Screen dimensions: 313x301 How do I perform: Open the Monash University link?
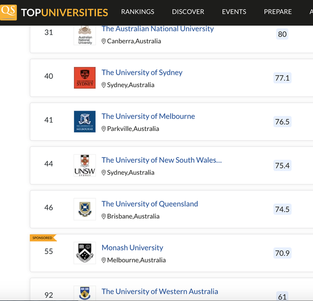point(133,248)
